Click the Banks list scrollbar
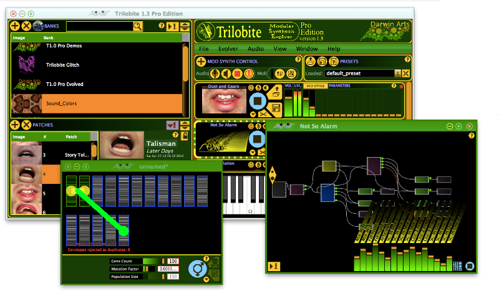 (x=185, y=64)
